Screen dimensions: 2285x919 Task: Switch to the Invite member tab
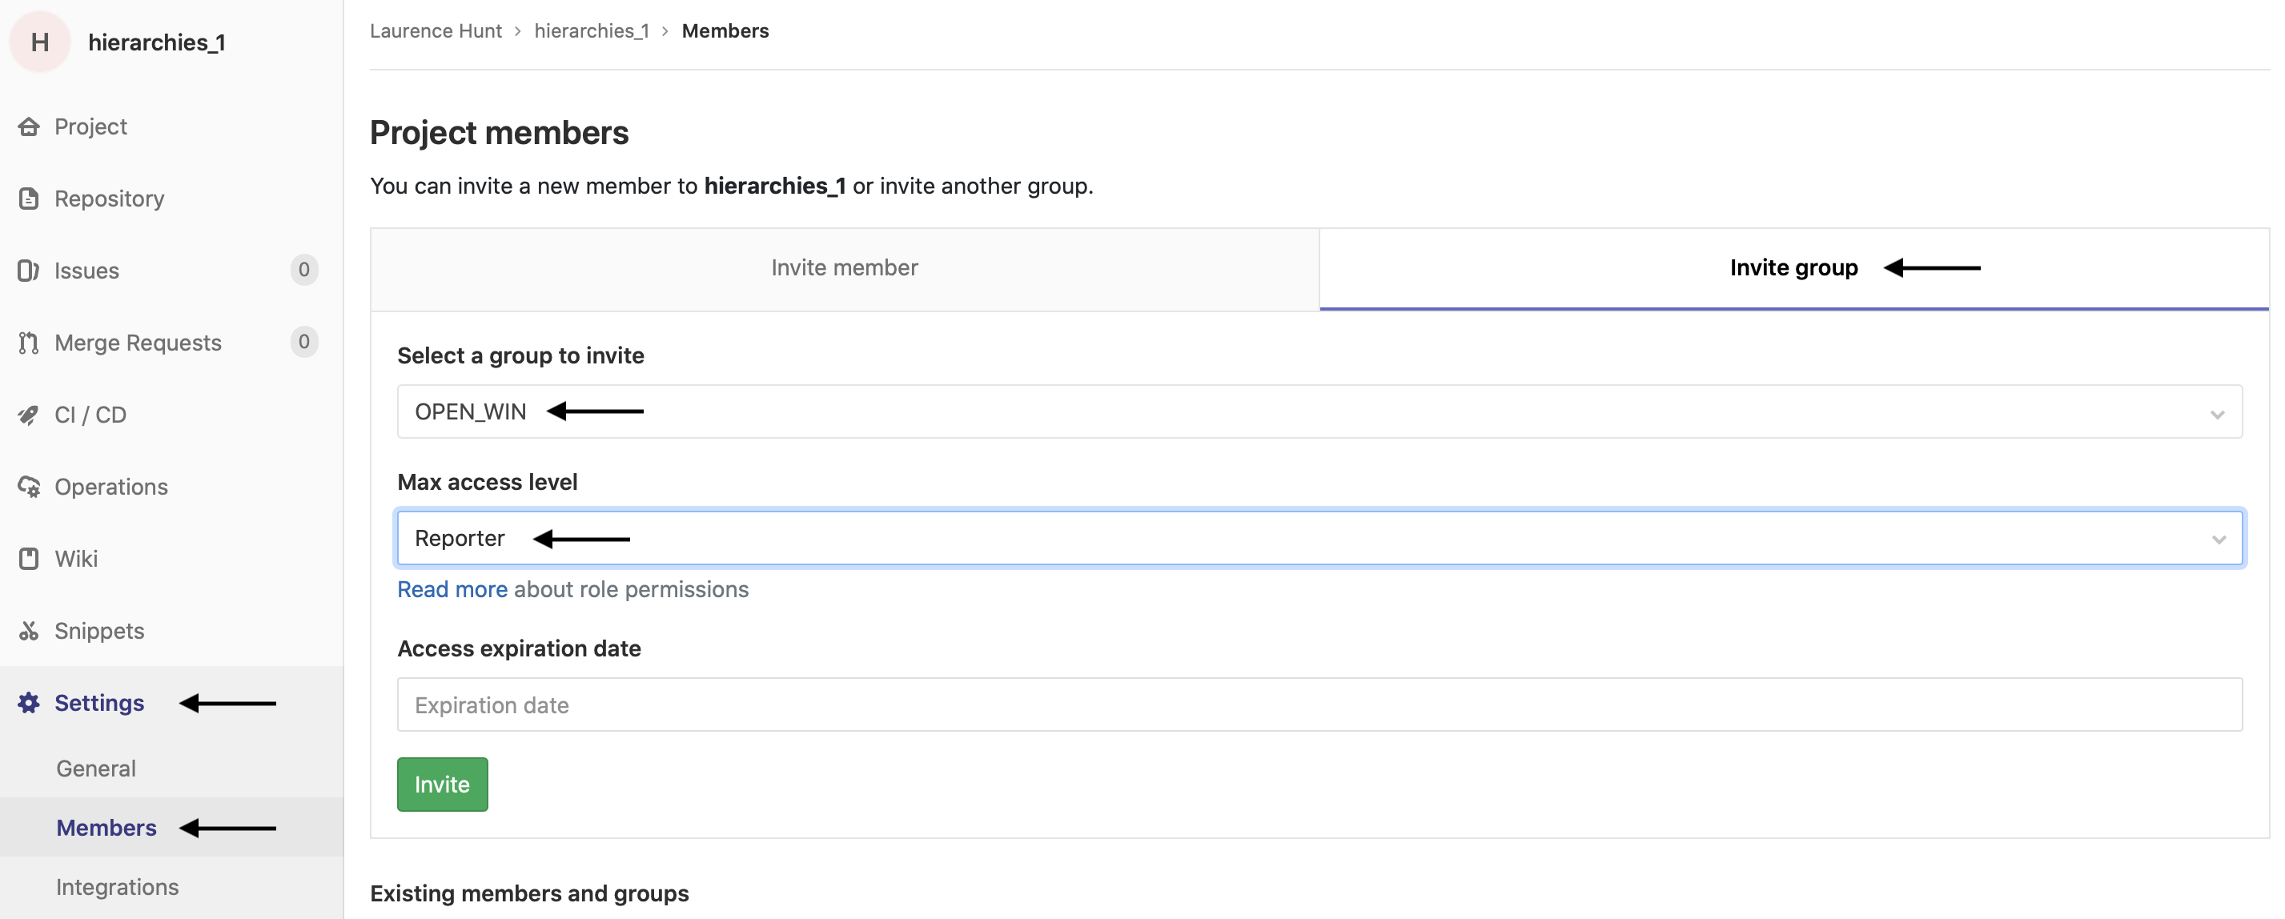coord(844,268)
